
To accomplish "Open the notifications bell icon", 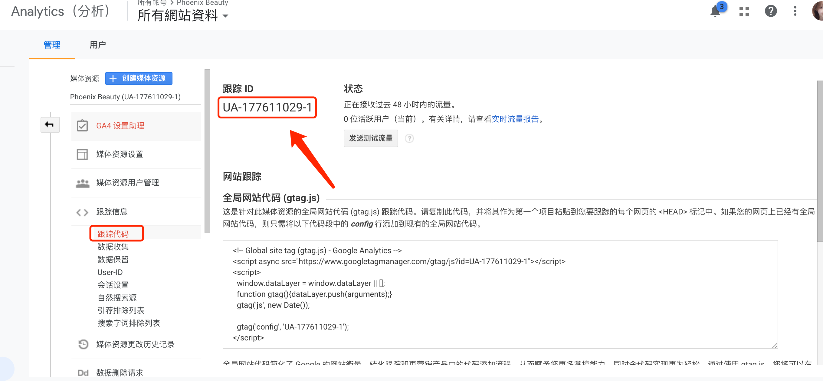I will click(715, 12).
